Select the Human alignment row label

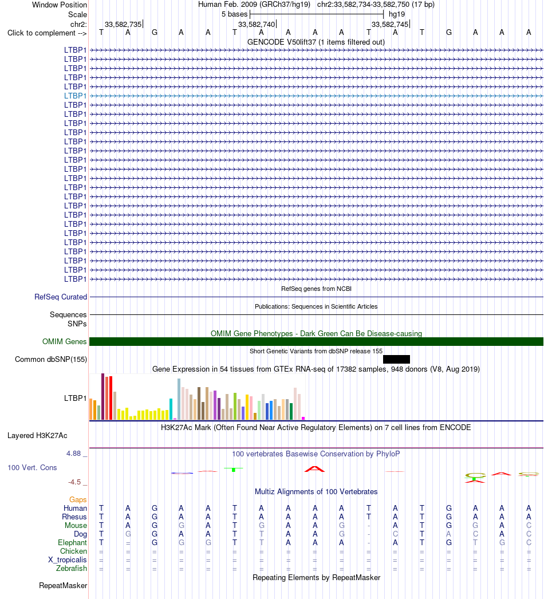[75, 508]
